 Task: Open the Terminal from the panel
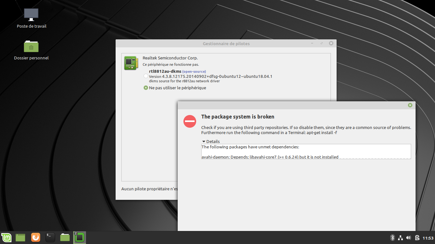[50, 237]
